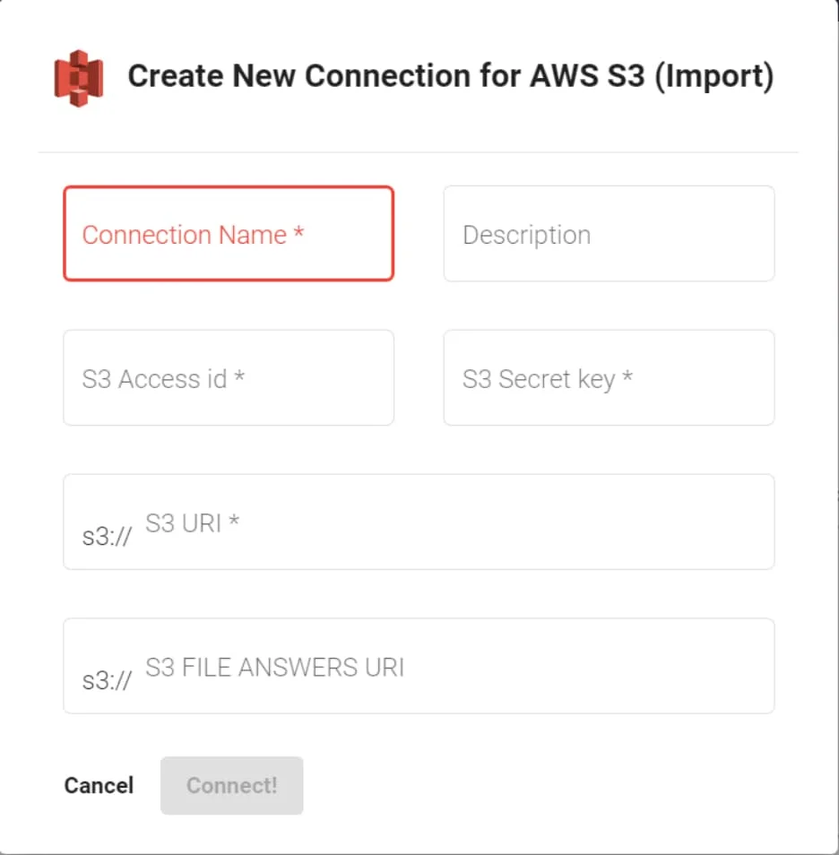Click the dialog title text
Viewport: 839px width, 855px height.
(453, 76)
